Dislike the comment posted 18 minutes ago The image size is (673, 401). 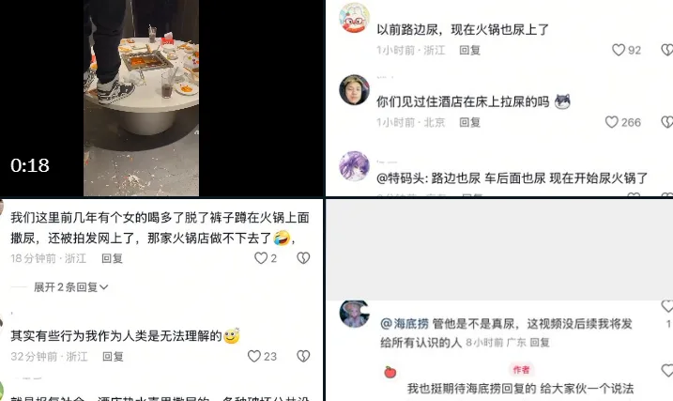303,257
